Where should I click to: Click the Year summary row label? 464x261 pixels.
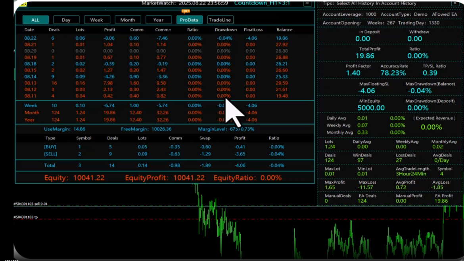click(x=29, y=120)
